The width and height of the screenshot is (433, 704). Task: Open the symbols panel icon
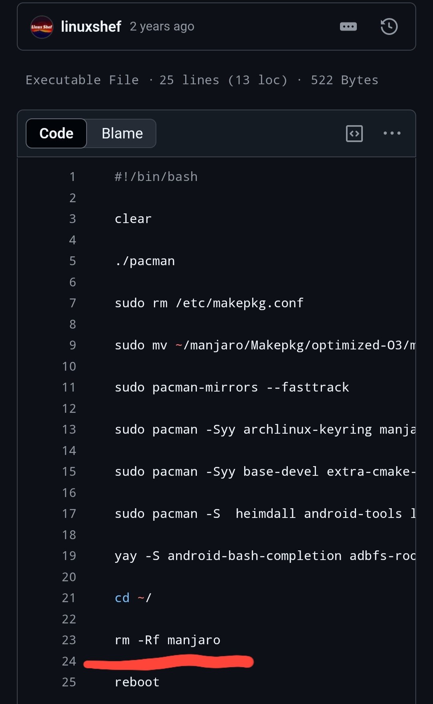(354, 134)
